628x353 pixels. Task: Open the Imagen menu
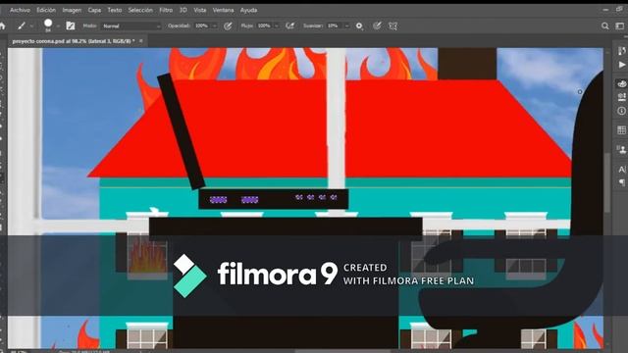(72, 10)
